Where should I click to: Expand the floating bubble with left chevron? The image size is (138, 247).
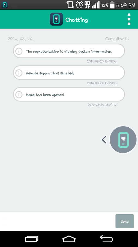pos(104,140)
